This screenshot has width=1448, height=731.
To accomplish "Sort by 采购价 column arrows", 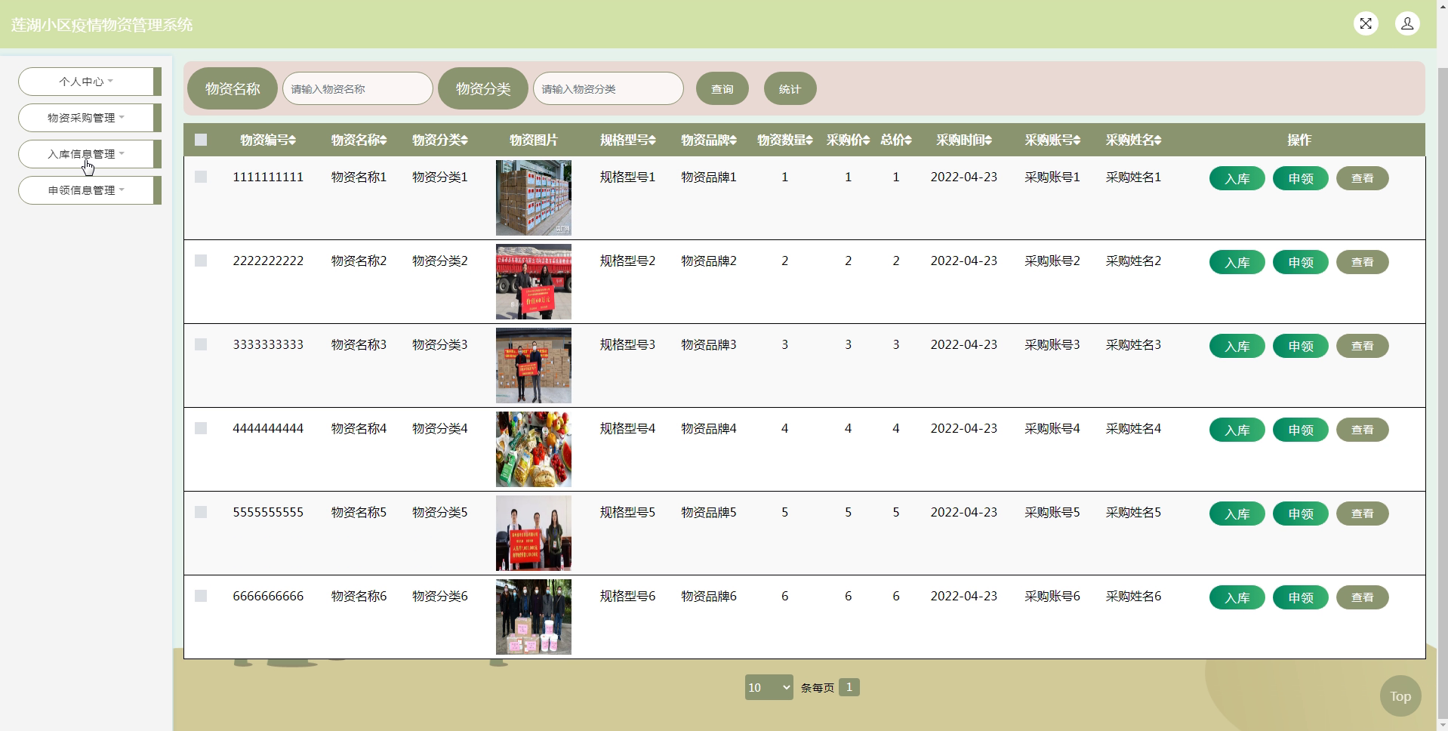I will point(867,140).
